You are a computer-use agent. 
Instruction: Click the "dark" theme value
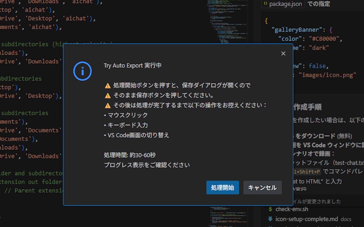point(319,48)
